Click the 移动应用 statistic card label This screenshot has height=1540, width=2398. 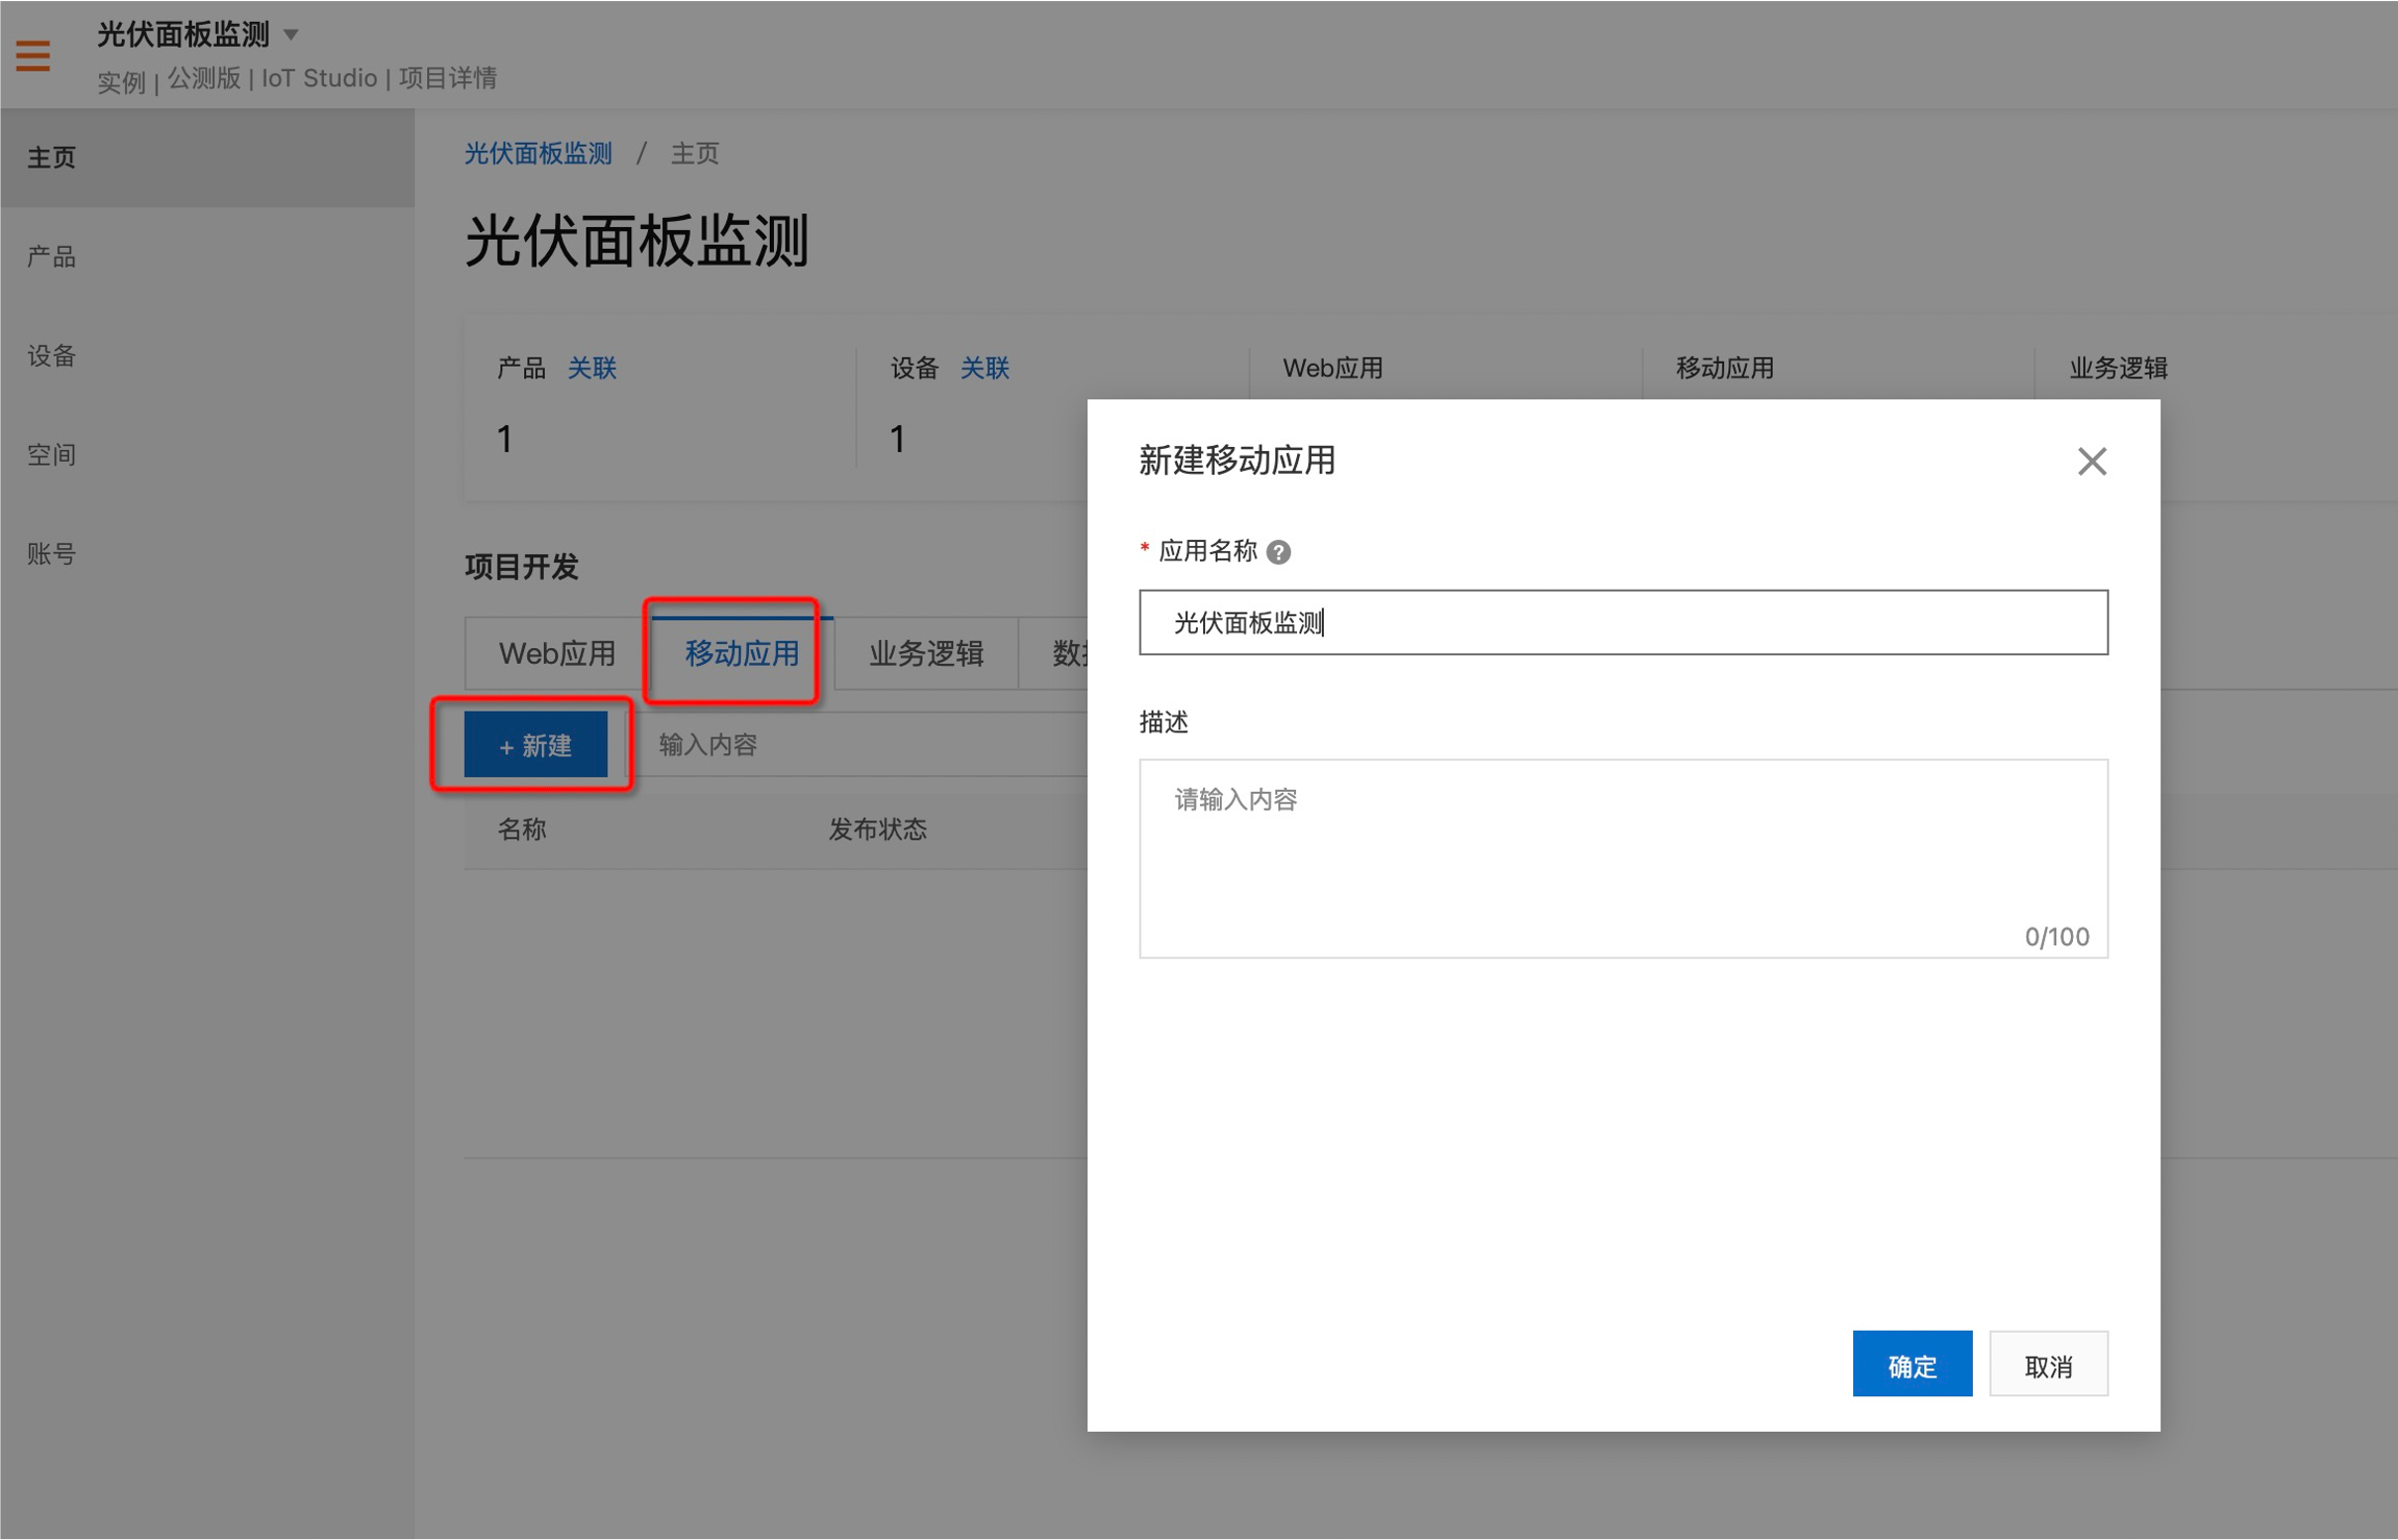point(1725,368)
